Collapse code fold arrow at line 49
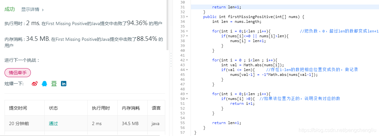 click(187, 94)
